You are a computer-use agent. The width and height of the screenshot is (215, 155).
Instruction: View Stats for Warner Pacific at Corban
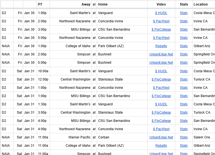click(x=184, y=137)
